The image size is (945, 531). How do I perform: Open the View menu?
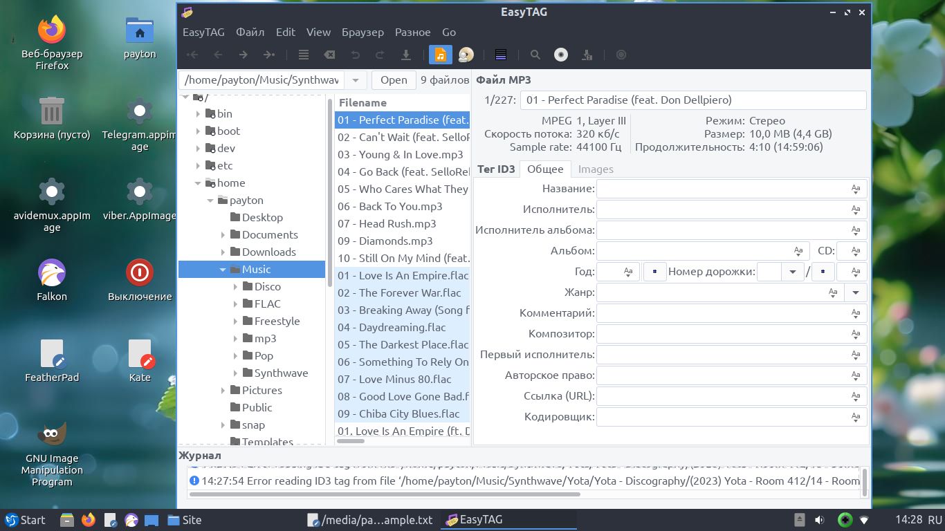(318, 32)
